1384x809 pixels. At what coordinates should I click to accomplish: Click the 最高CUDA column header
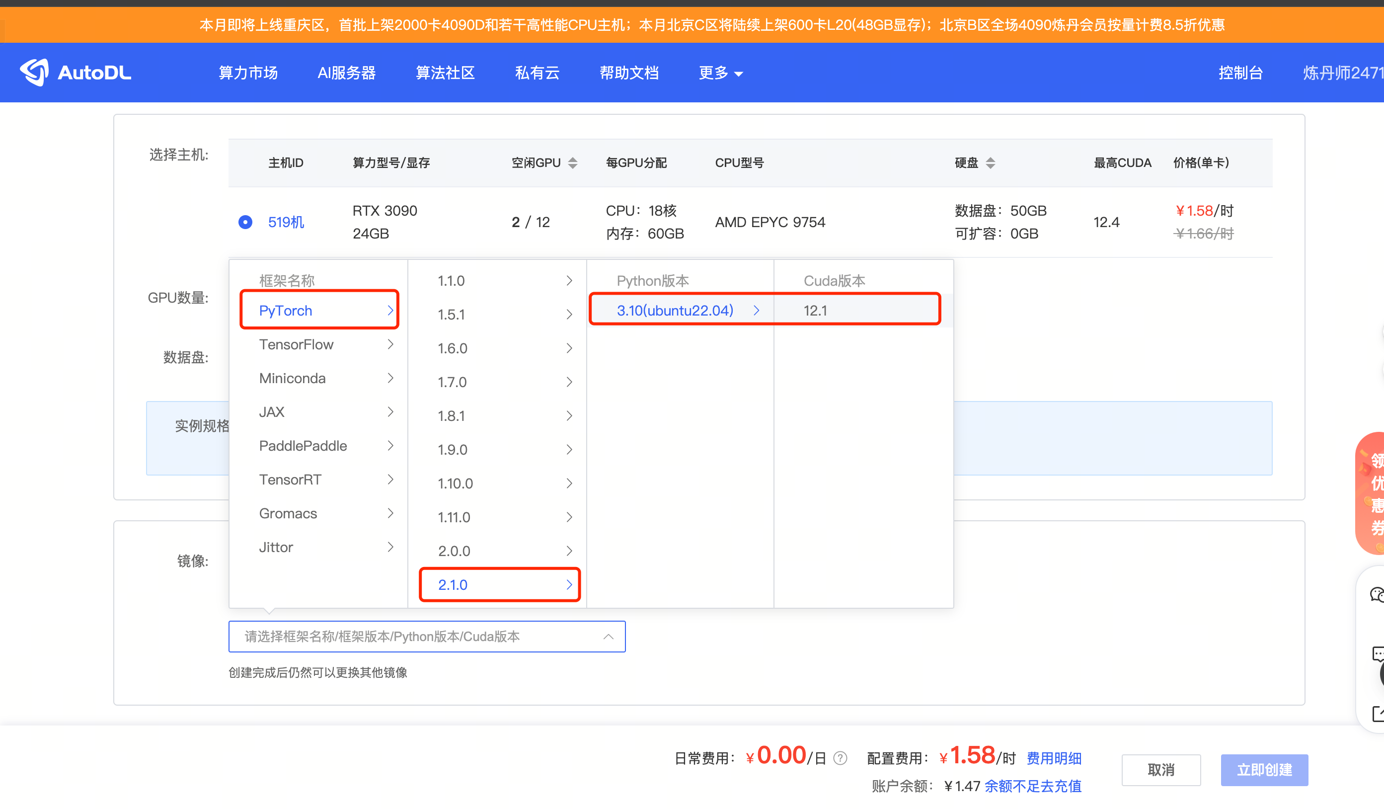[x=1122, y=163]
